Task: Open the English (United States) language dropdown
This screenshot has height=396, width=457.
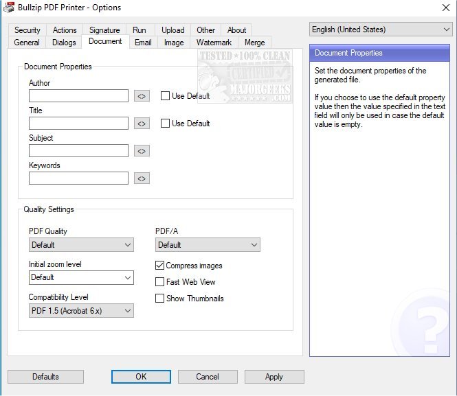Action: click(381, 30)
